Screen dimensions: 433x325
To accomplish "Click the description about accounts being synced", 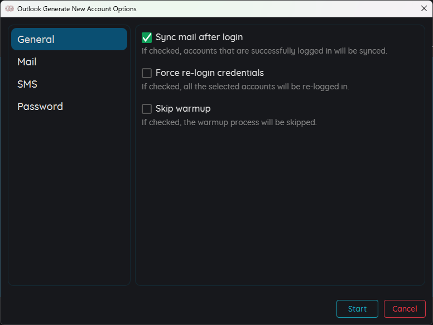I will point(264,51).
